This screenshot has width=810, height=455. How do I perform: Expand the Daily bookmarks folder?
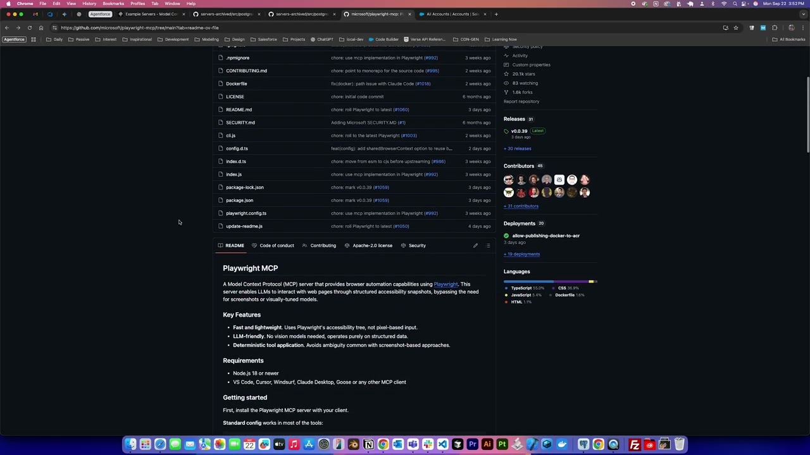[54, 39]
